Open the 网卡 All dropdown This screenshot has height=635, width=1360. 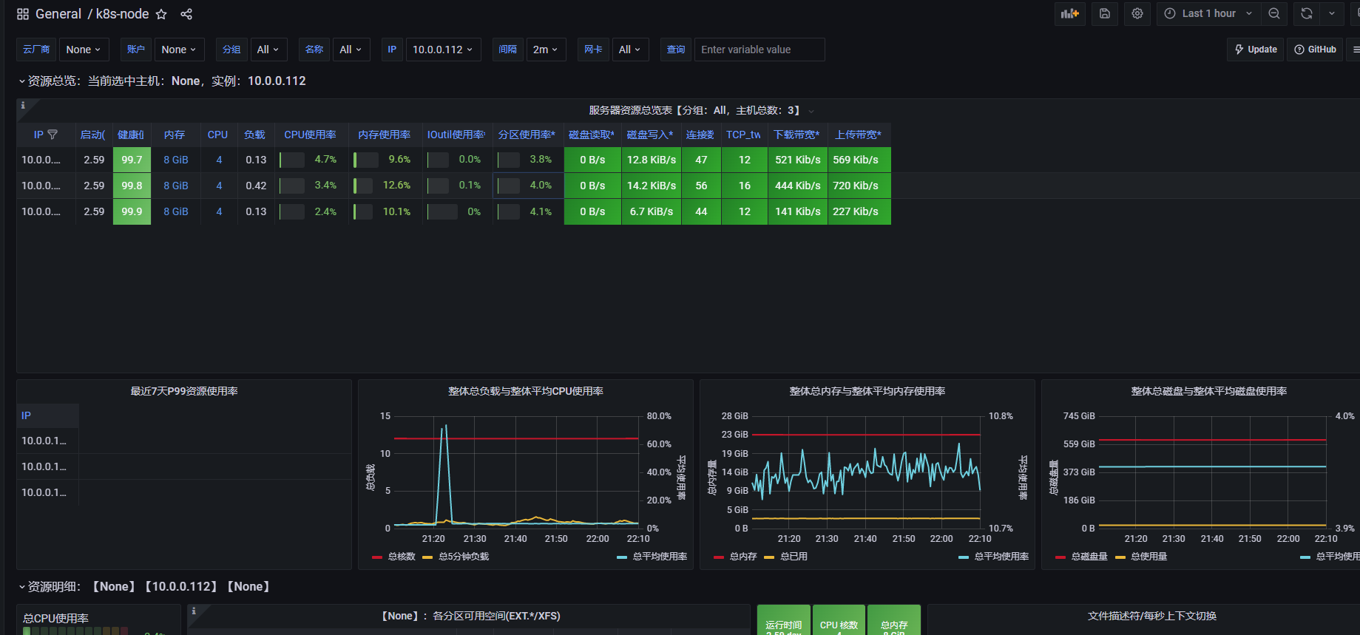point(630,50)
